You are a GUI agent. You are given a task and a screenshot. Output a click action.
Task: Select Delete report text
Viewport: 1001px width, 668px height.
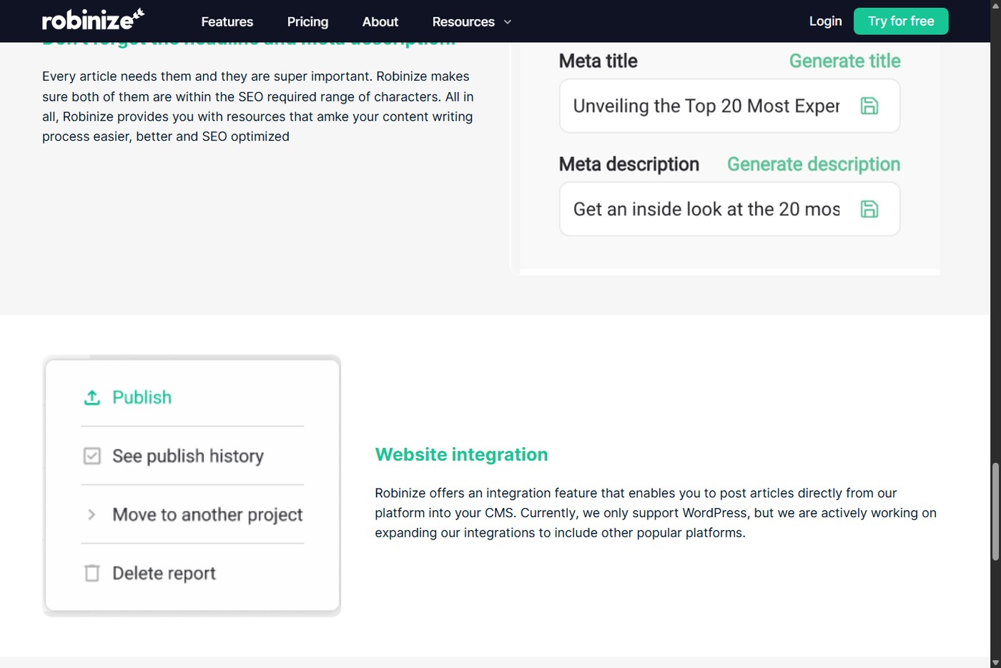(x=164, y=573)
